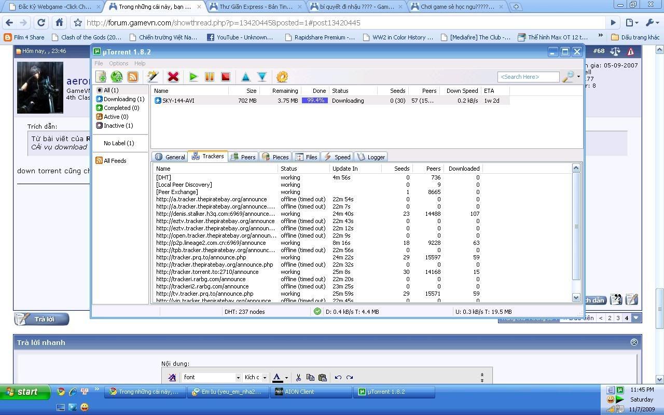Click DHT: 237 nodes status text
Viewport: 664px width, 415px height.
[x=244, y=312]
